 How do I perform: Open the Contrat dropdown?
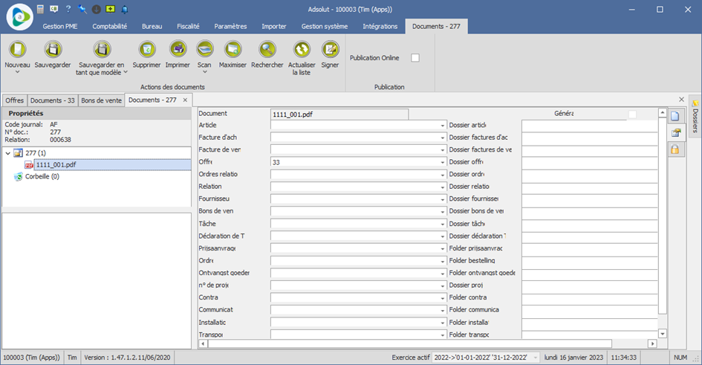tap(442, 298)
